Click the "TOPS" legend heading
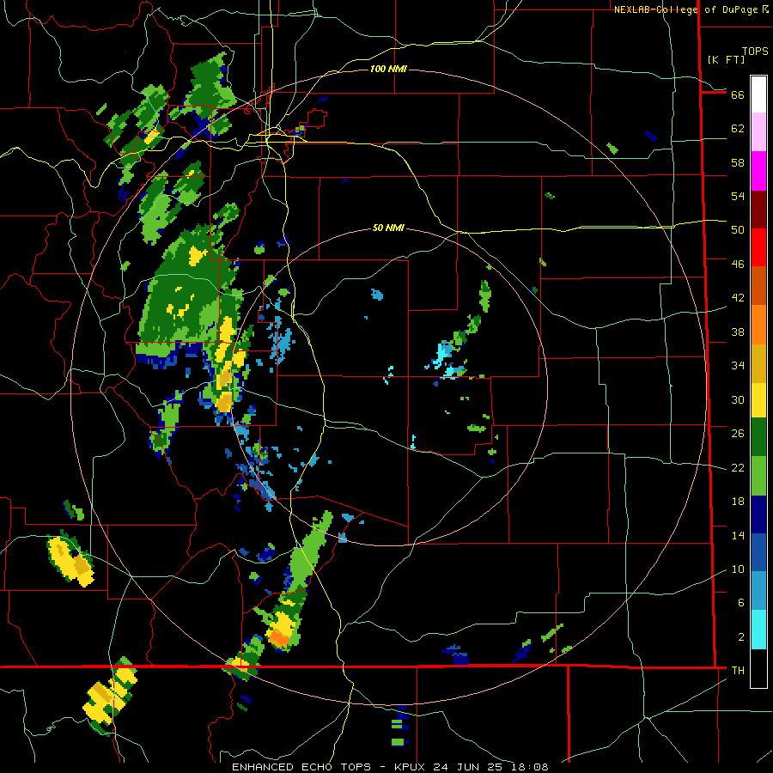This screenshot has height=773, width=773. pyautogui.click(x=755, y=51)
